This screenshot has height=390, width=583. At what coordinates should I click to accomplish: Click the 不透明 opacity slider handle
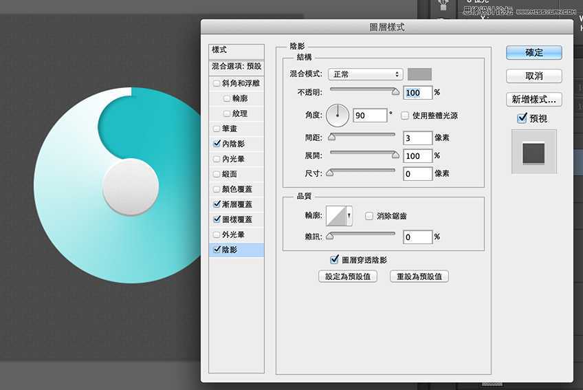tap(395, 90)
